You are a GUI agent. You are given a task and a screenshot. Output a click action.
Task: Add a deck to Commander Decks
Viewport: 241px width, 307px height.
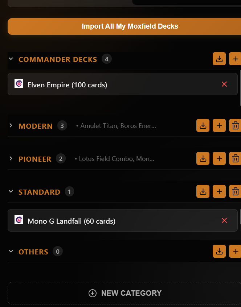236,59
